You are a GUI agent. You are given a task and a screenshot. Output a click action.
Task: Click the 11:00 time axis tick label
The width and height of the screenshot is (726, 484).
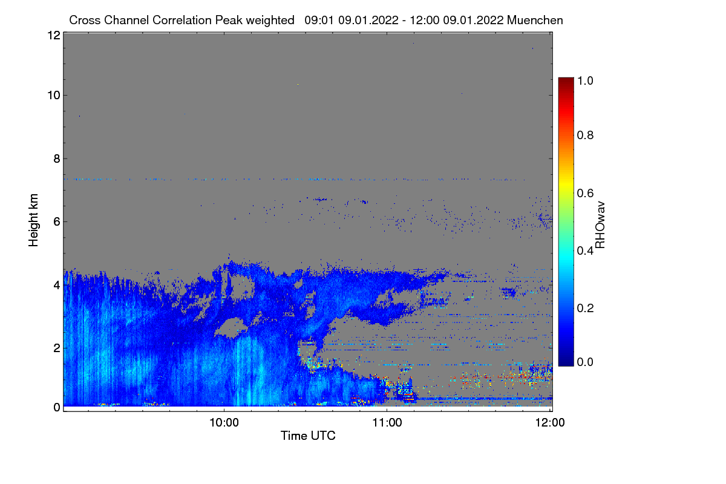click(x=387, y=423)
